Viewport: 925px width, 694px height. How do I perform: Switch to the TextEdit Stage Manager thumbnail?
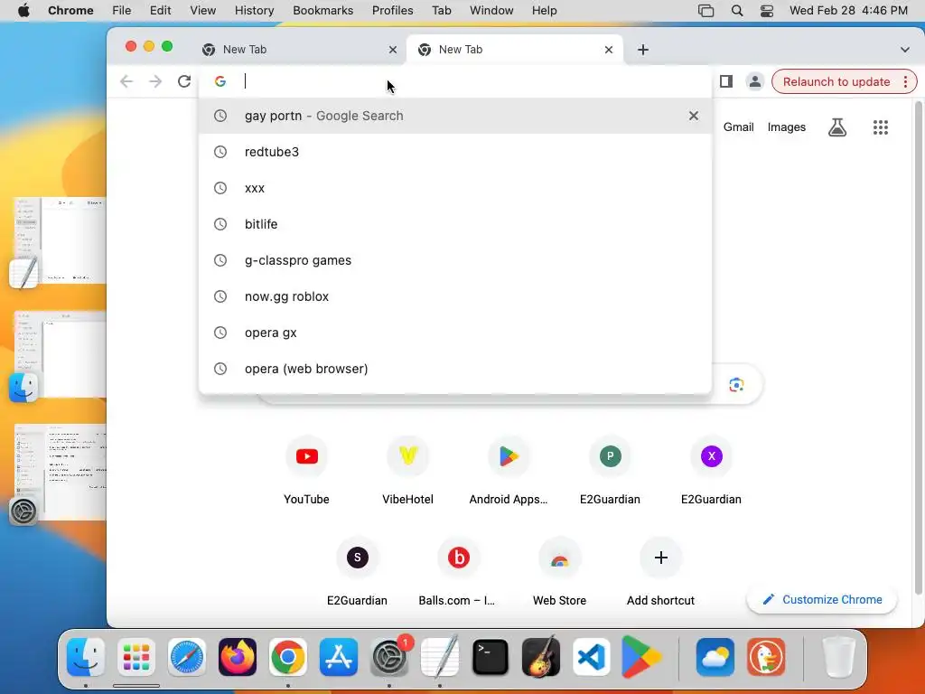[x=59, y=242]
